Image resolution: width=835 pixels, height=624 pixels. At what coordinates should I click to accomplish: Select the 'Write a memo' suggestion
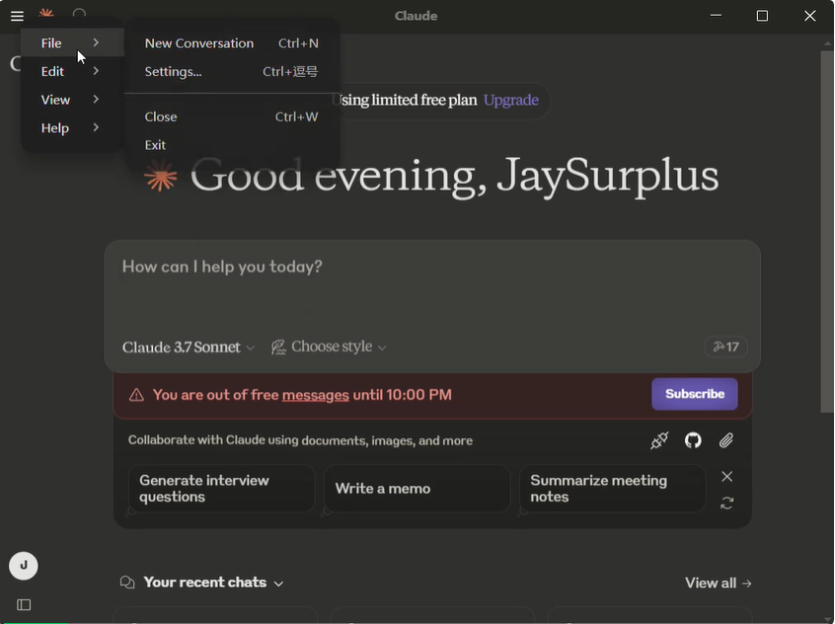(417, 488)
